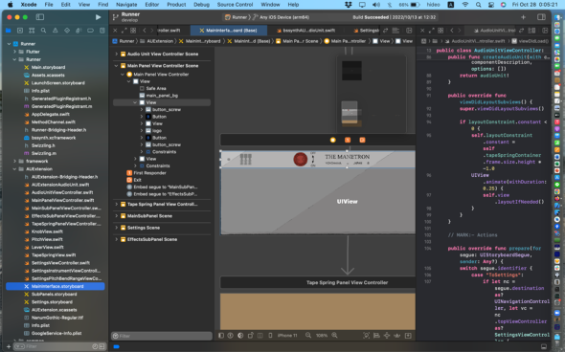Zoom out the storyboard canvas
The image size is (565, 352).
click(308, 336)
